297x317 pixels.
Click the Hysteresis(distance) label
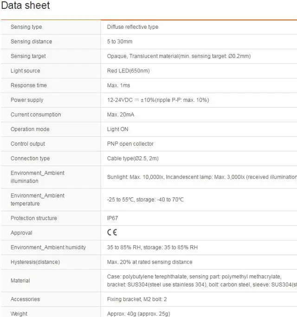coord(35,262)
